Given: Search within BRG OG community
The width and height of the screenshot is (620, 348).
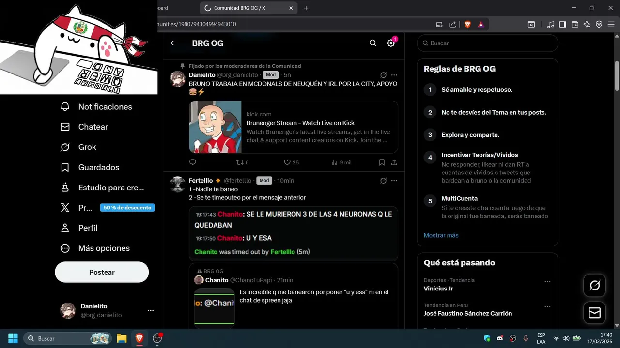Looking at the screenshot, I should pyautogui.click(x=373, y=43).
